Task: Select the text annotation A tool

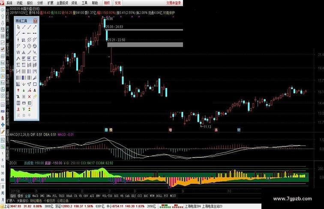Action: click(35, 90)
